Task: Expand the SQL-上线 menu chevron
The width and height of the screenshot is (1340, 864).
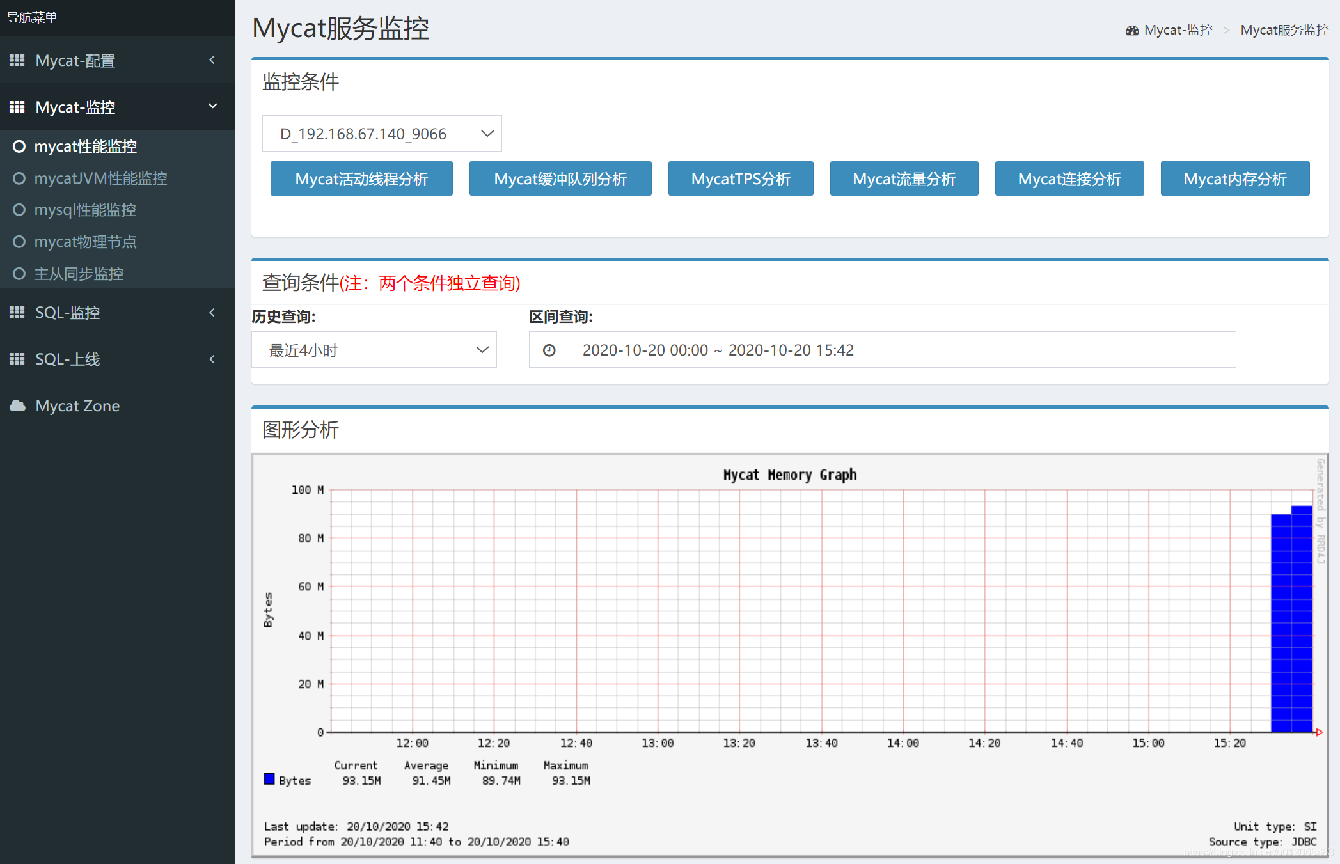Action: click(x=212, y=359)
